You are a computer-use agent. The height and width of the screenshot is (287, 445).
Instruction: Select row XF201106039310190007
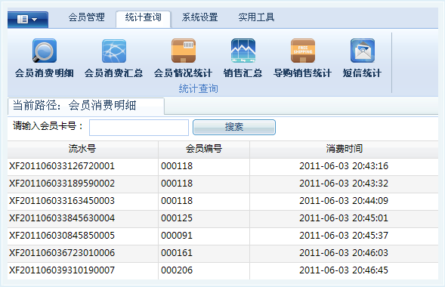(x=223, y=270)
